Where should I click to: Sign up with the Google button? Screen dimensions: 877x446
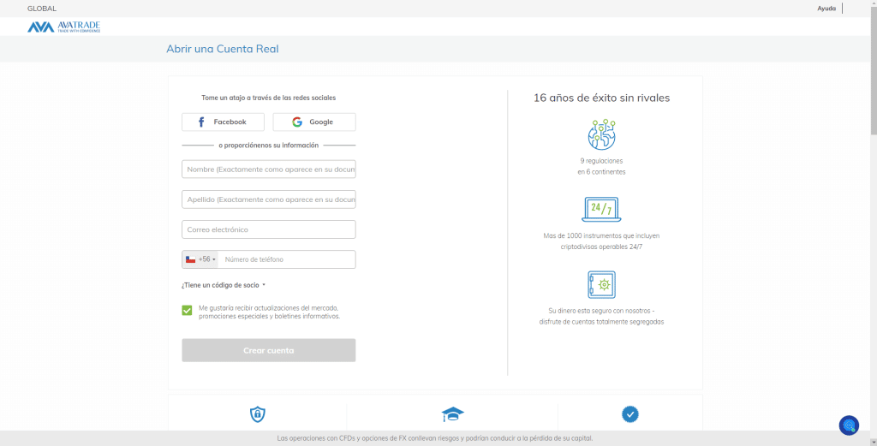coord(314,122)
